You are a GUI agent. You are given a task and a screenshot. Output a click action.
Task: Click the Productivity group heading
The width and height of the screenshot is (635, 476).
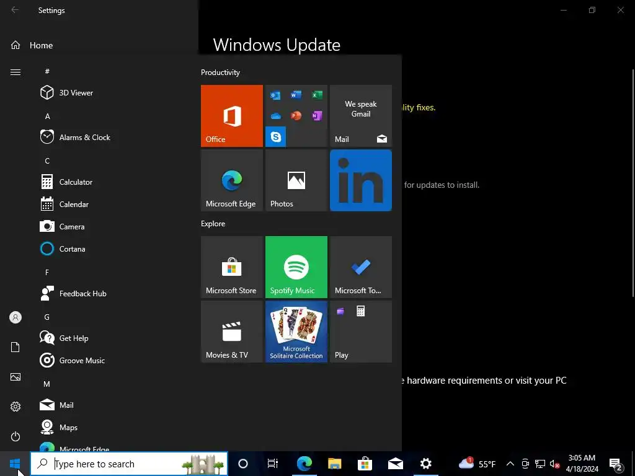click(x=220, y=73)
